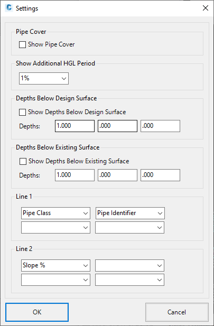Tick Show Depths Below Design Surface
This screenshot has width=214, height=326.
coord(23,112)
